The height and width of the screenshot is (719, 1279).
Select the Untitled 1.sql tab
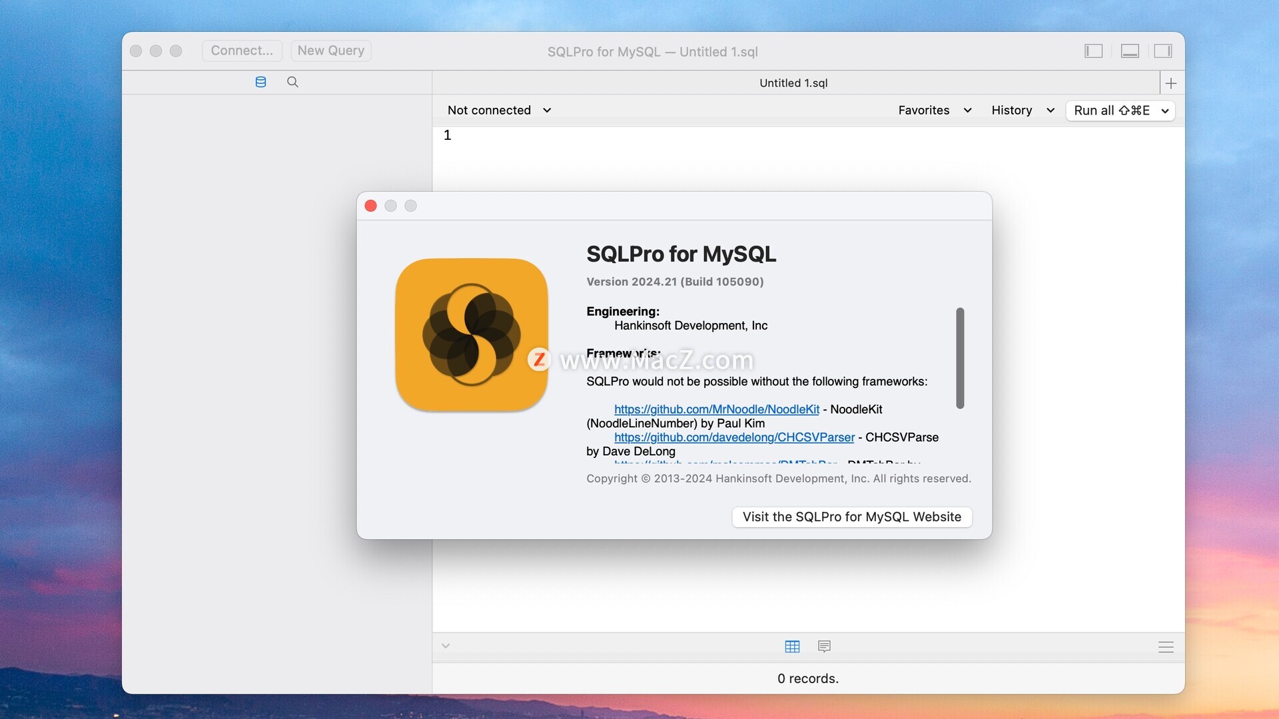click(x=794, y=83)
